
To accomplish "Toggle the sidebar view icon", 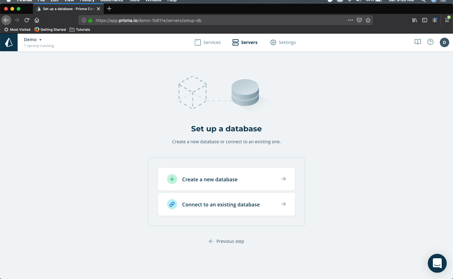I will tap(425, 20).
